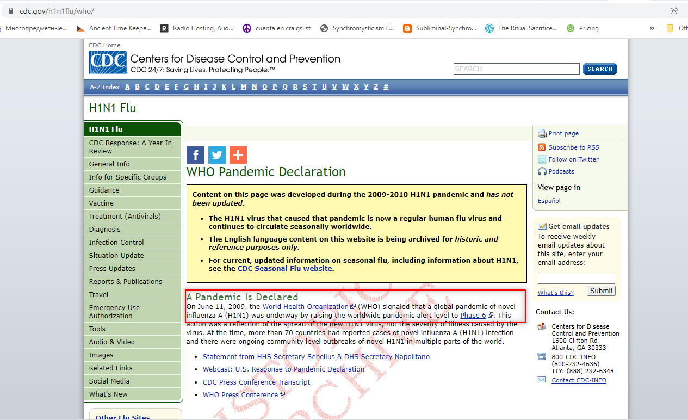Viewport: 688px width, 420px height.
Task: Click the email updates envelope icon
Action: [542, 226]
